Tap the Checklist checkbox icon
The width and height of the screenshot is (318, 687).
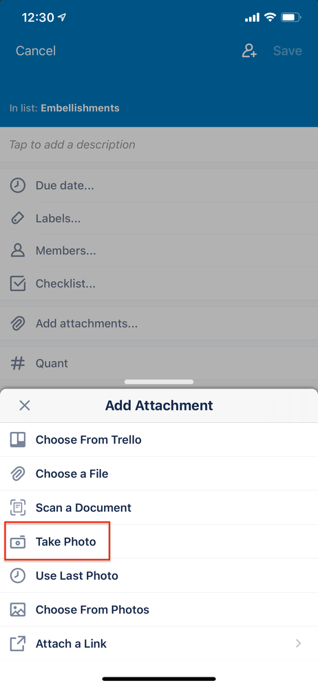(17, 283)
